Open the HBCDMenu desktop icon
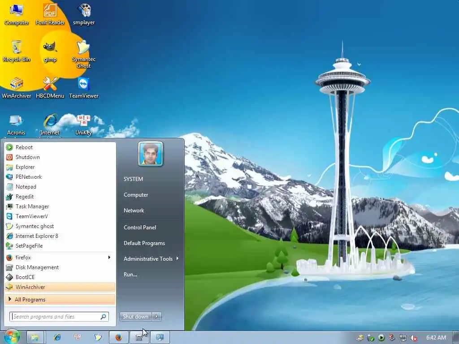This screenshot has width=459, height=344. click(x=50, y=88)
